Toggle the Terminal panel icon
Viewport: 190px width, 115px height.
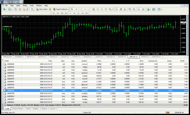(28, 9)
